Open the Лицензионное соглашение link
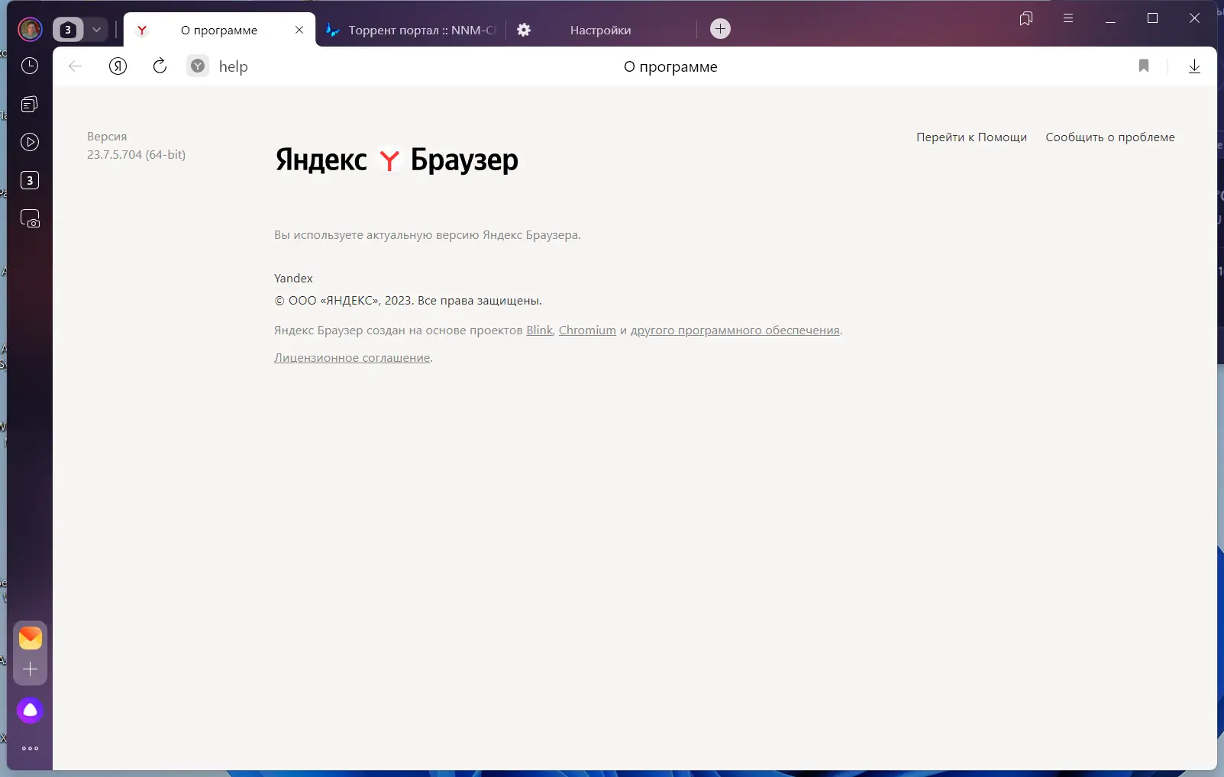Image resolution: width=1224 pixels, height=777 pixels. click(352, 358)
